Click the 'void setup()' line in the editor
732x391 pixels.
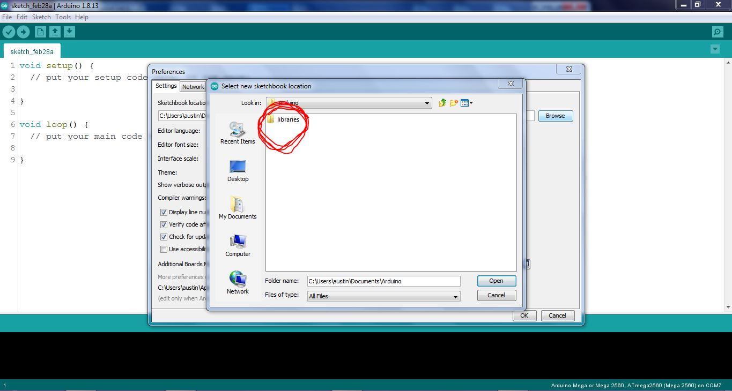click(56, 65)
